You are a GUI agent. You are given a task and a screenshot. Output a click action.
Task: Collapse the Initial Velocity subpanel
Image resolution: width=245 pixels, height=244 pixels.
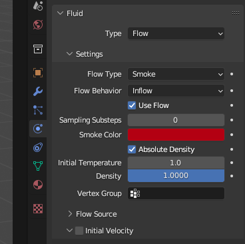tap(69, 231)
